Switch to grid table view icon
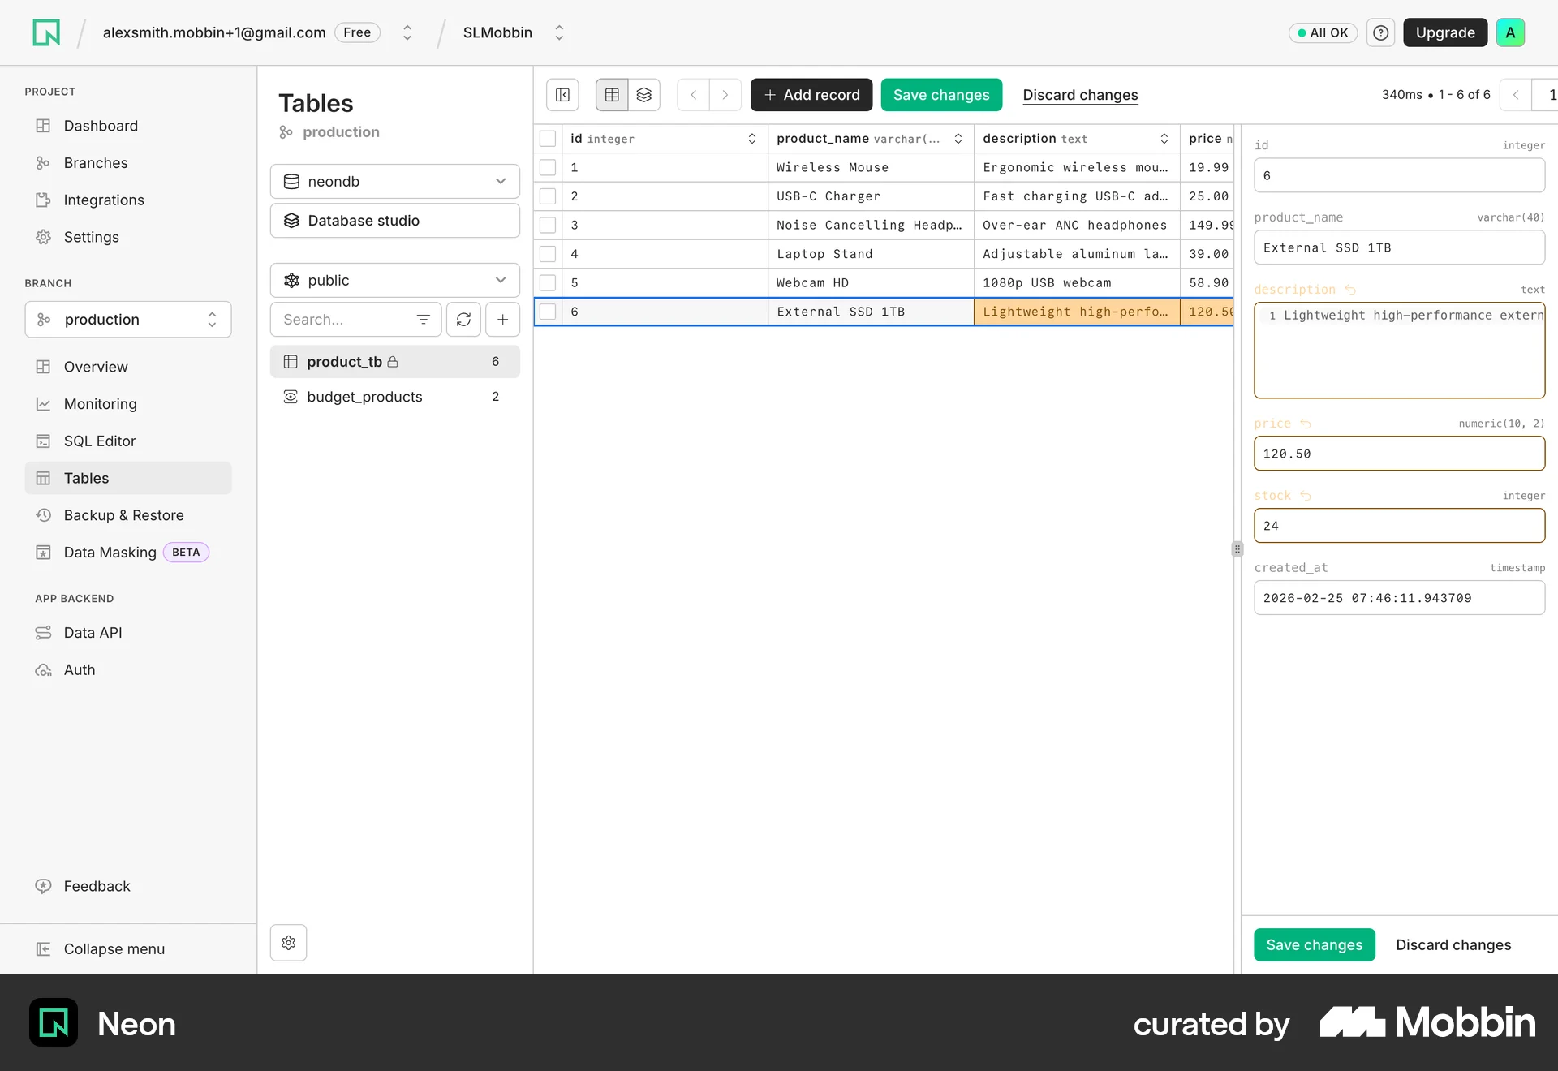Viewport: 1558px width, 1071px height. tap(612, 95)
